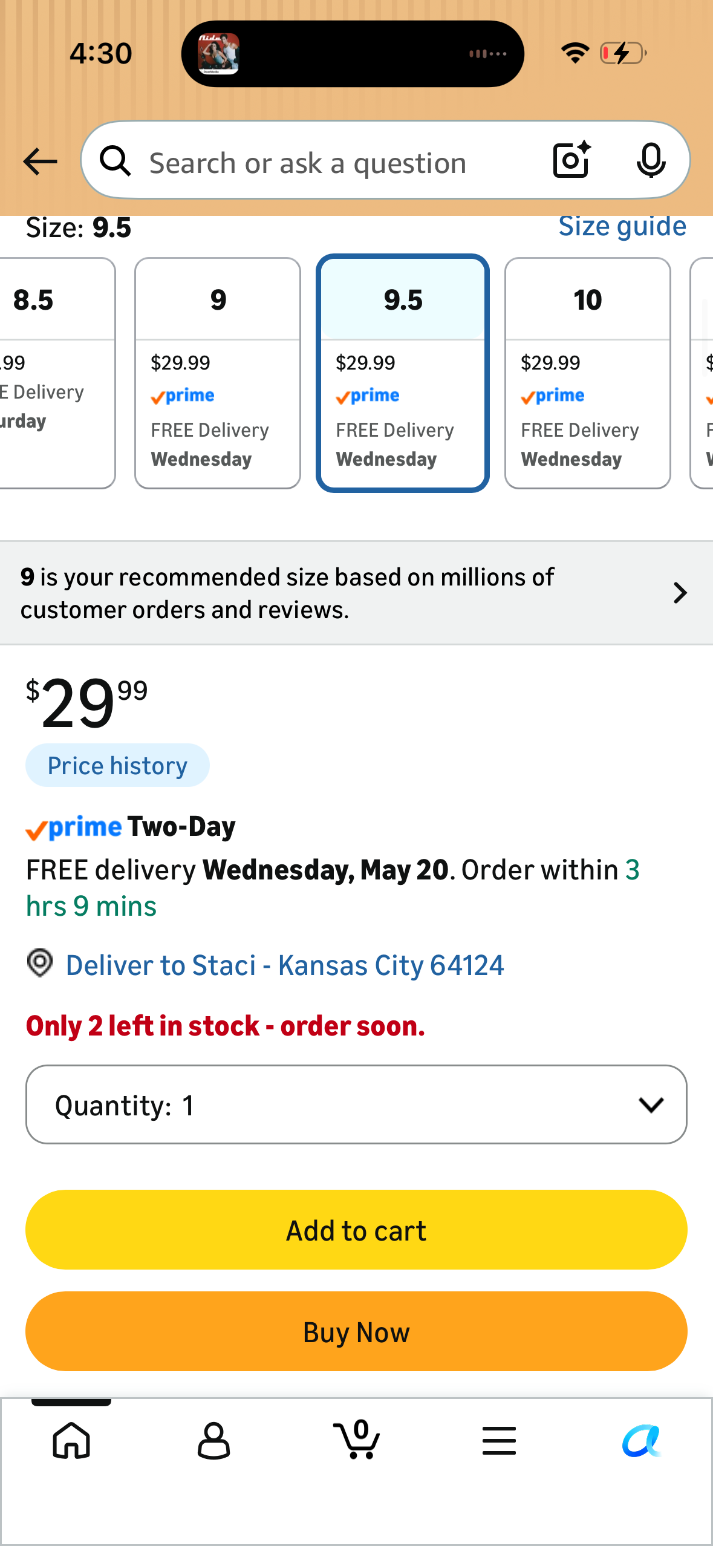Tap the delivery location pin icon
The height and width of the screenshot is (1546, 713).
(x=40, y=963)
